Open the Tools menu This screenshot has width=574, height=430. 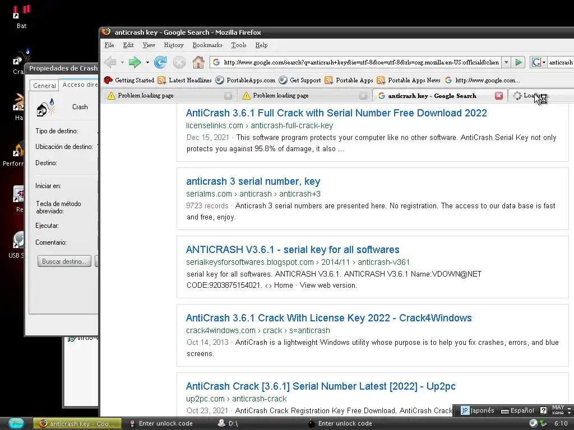coord(239,45)
